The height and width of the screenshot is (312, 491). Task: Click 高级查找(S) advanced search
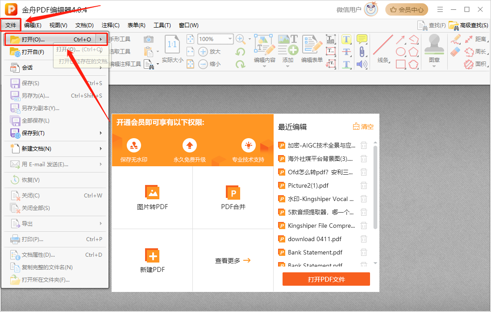(x=468, y=25)
